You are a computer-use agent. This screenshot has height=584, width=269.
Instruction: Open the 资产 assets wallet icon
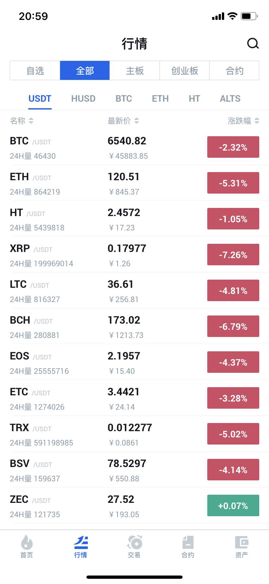tap(242, 543)
